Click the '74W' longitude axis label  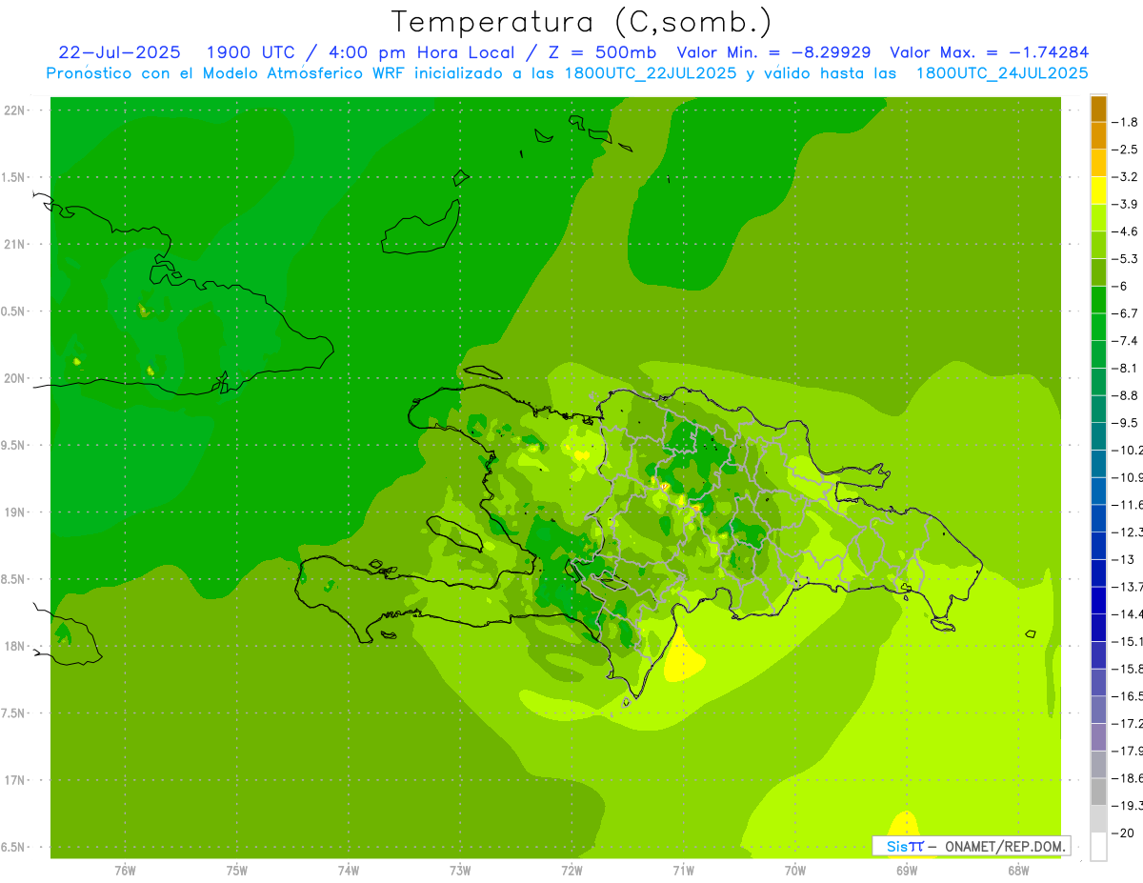click(349, 870)
